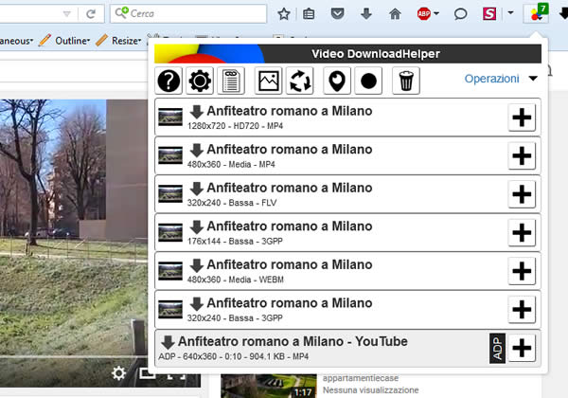Click the red S extension icon

pos(489,14)
